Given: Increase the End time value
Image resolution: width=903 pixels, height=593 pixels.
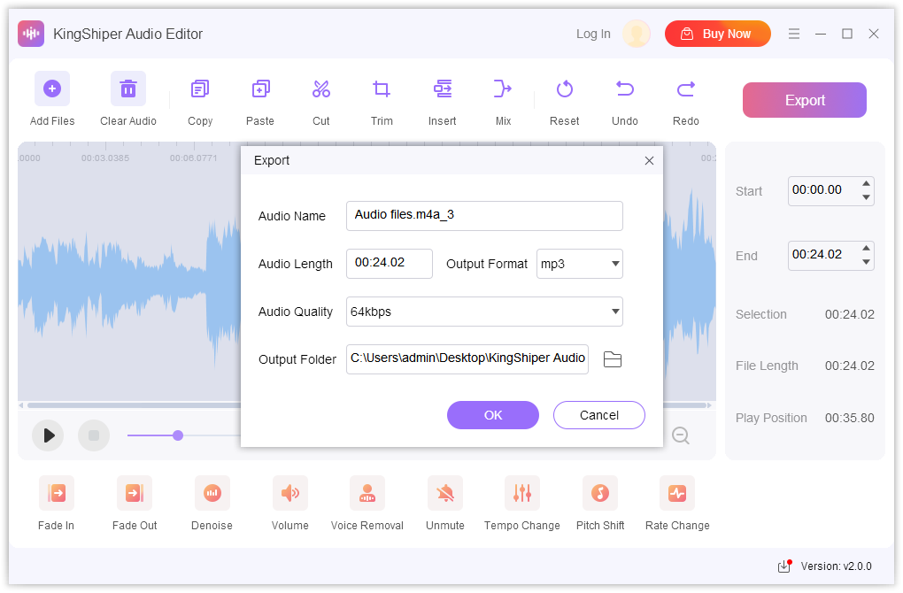Looking at the screenshot, I should click(866, 248).
